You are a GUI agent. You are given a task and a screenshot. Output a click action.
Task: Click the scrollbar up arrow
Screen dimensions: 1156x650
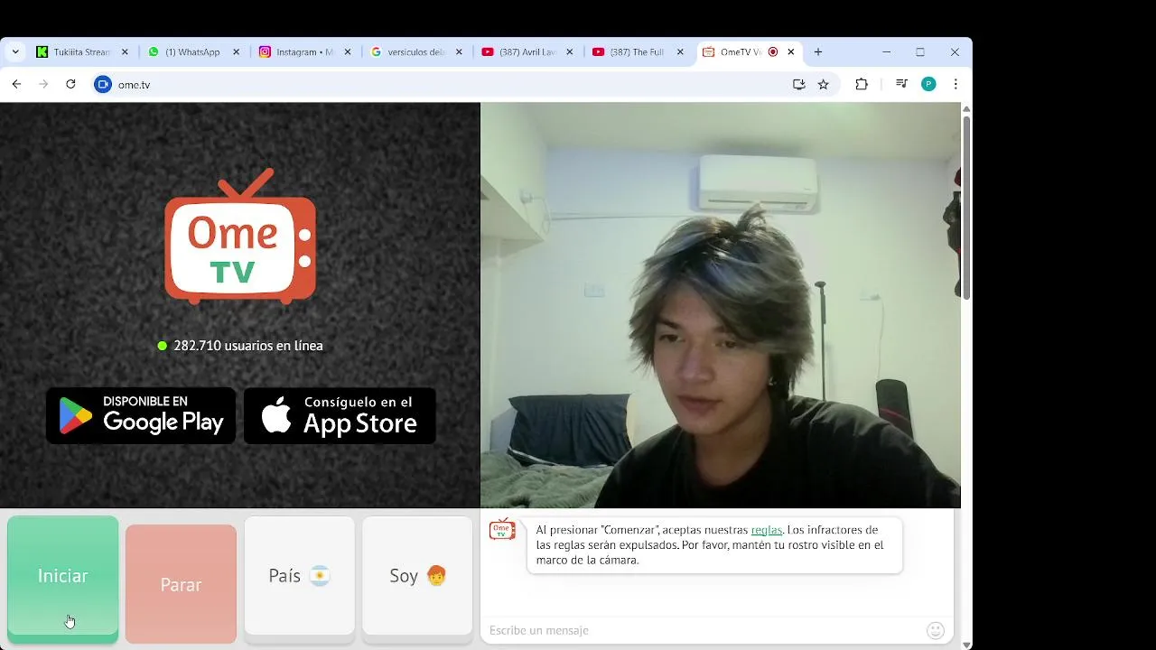coord(966,108)
